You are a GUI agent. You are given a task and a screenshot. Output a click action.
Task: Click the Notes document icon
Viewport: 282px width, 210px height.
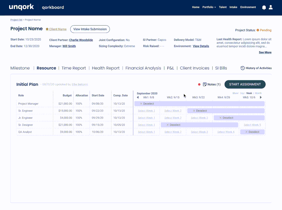coord(205,84)
